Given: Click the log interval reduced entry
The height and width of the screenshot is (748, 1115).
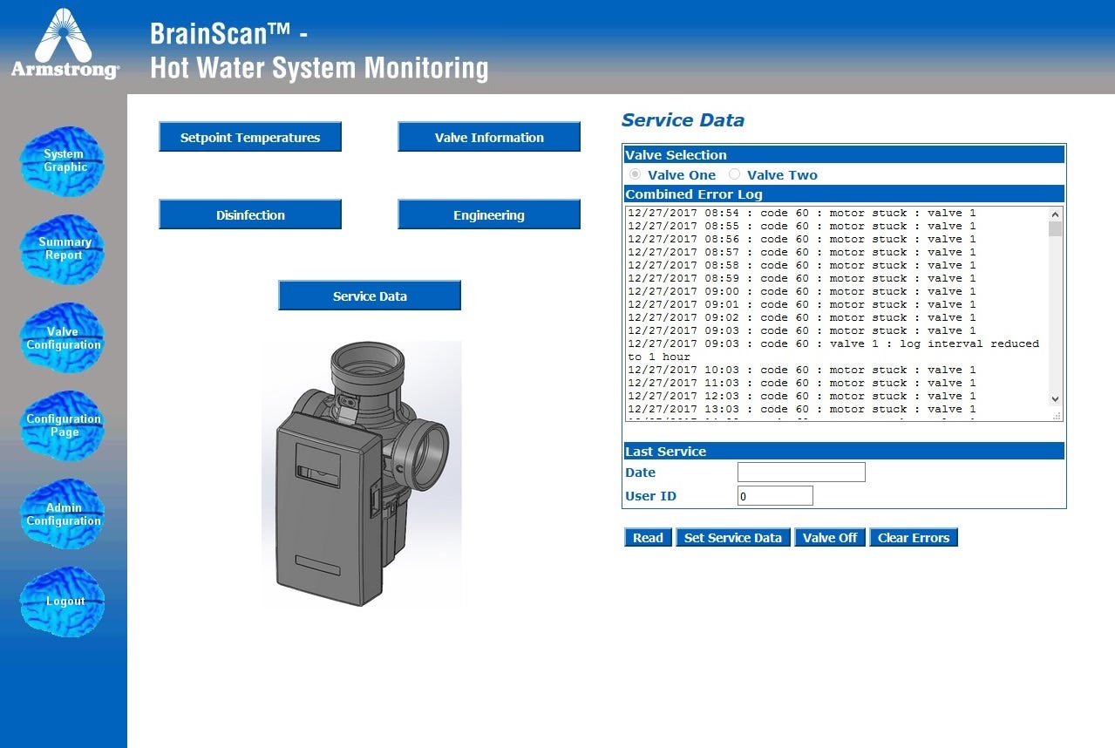Looking at the screenshot, I should [x=833, y=350].
